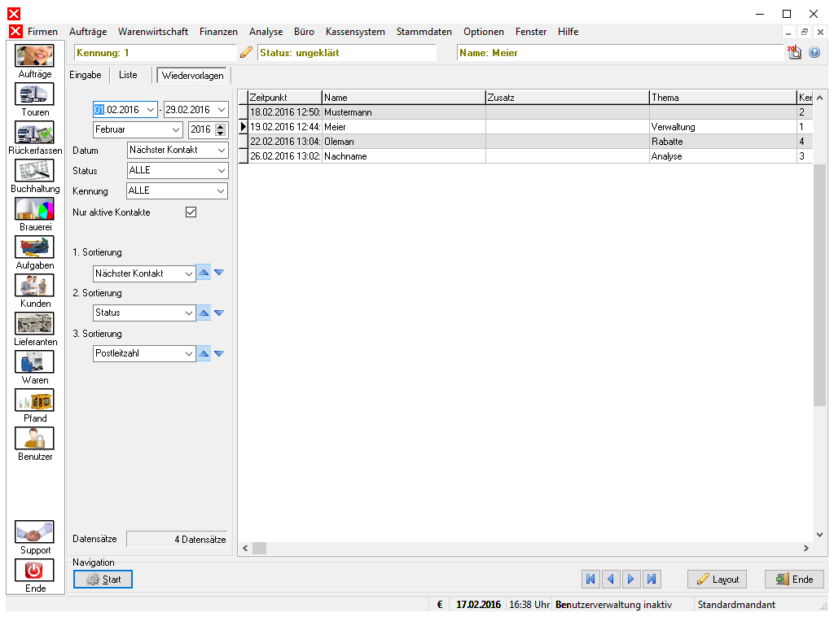Open the Pfand sidebar icon
Image resolution: width=834 pixels, height=617 pixels.
[34, 400]
